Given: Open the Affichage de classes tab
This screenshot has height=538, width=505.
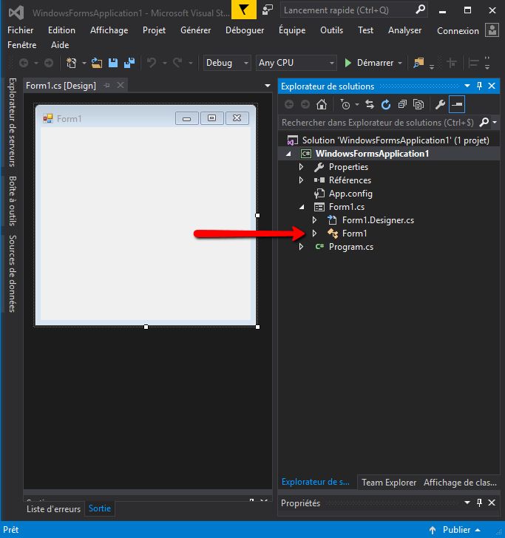Looking at the screenshot, I should tap(460, 483).
